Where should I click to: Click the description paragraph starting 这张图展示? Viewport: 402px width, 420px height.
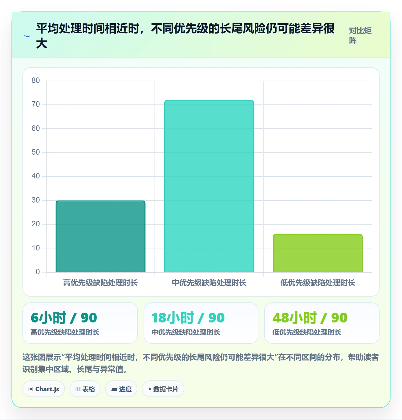coord(201,363)
